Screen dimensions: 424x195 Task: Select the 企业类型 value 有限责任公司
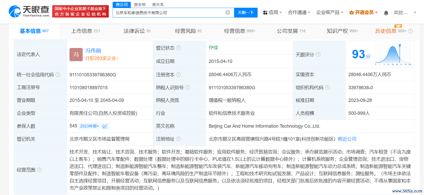[x=103, y=113]
